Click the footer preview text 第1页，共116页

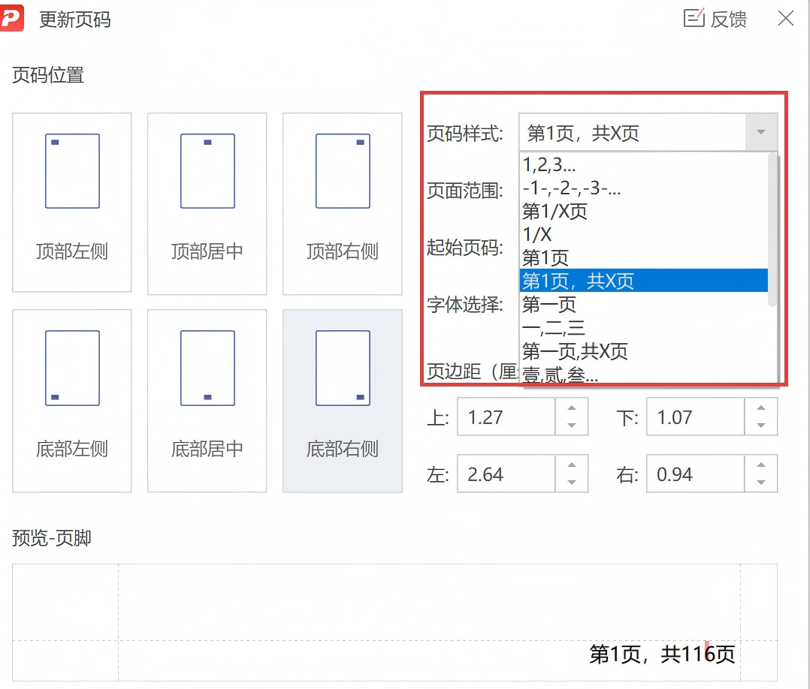(662, 654)
